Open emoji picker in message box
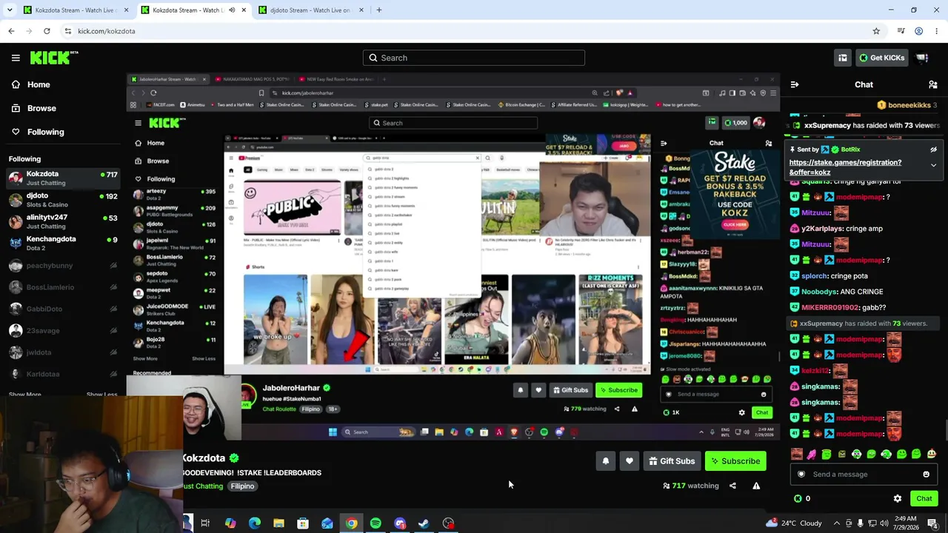This screenshot has height=533, width=948. [x=926, y=475]
